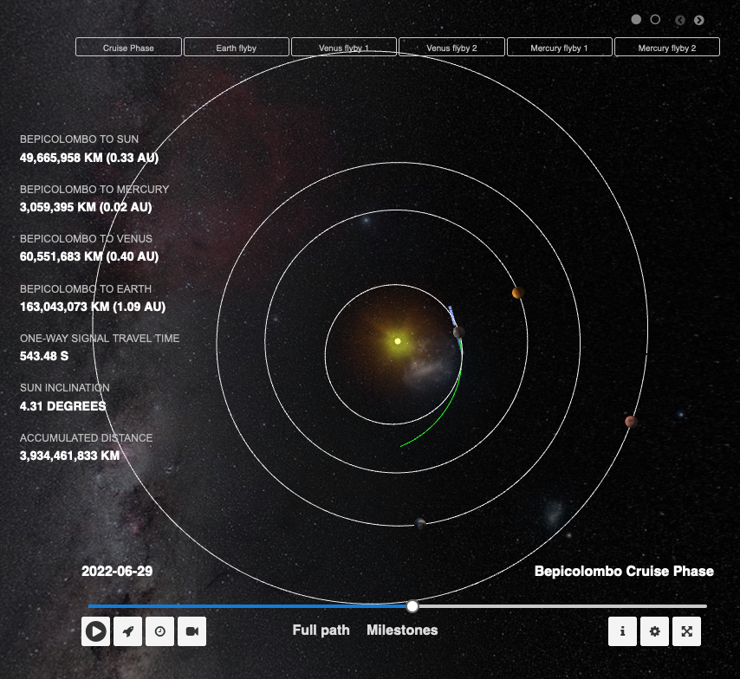Click the Milestones option
This screenshot has width=740, height=679.
pos(402,630)
